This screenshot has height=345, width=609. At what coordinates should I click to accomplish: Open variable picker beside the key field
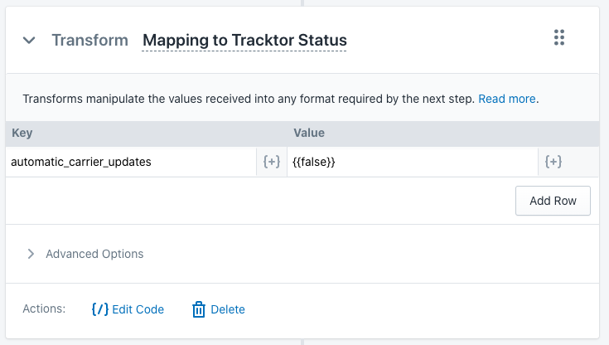(x=272, y=162)
